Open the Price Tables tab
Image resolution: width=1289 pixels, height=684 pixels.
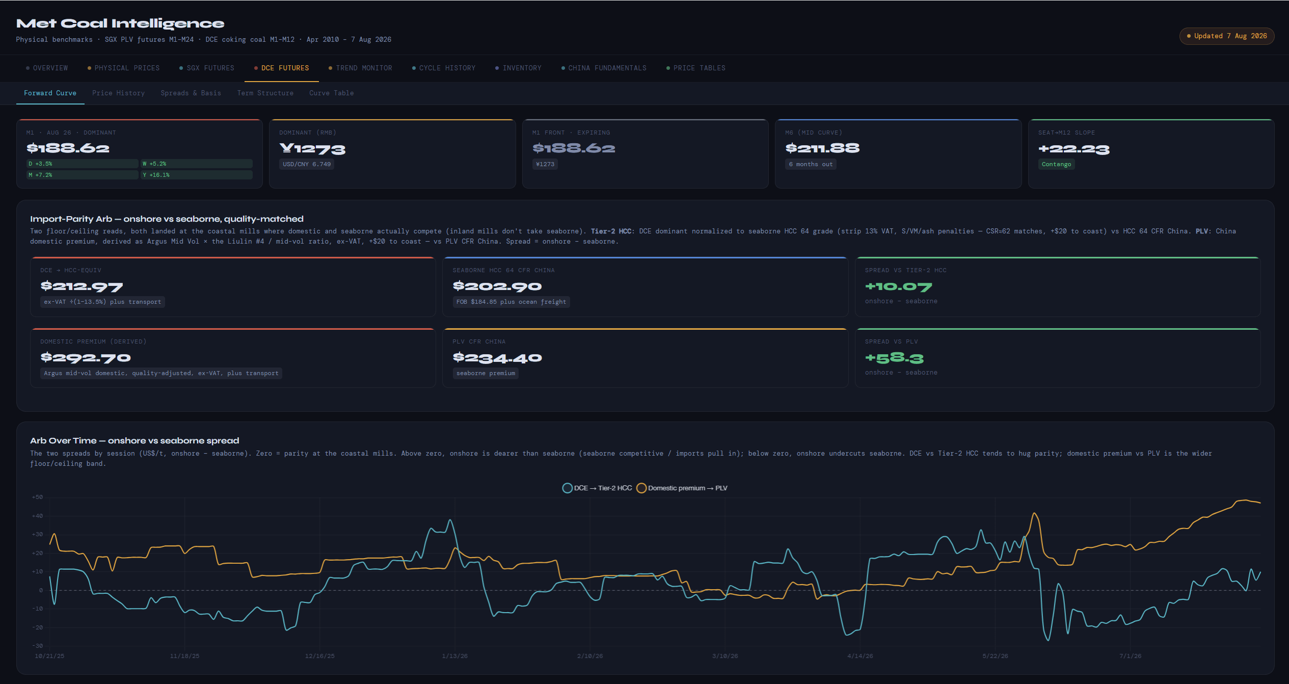[695, 68]
